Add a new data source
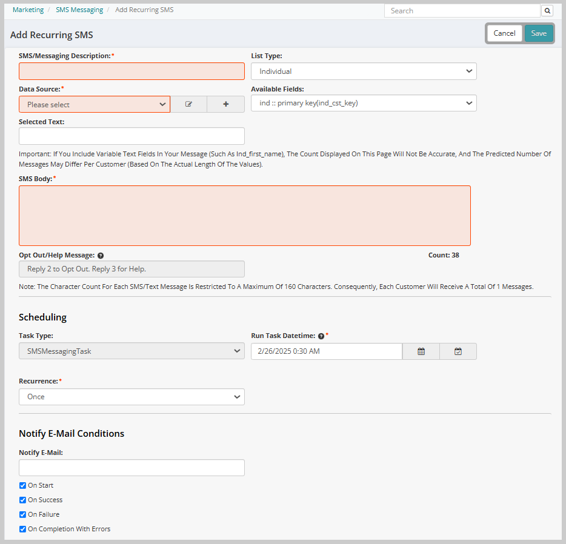 pos(226,104)
